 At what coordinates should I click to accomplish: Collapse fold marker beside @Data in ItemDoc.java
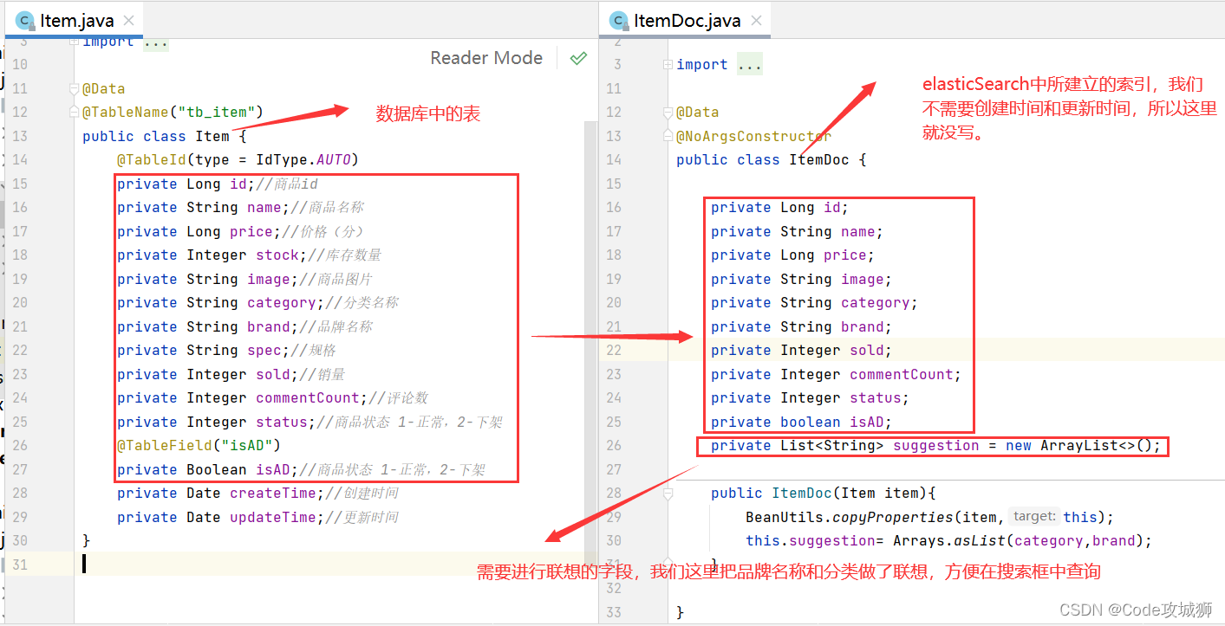point(668,113)
